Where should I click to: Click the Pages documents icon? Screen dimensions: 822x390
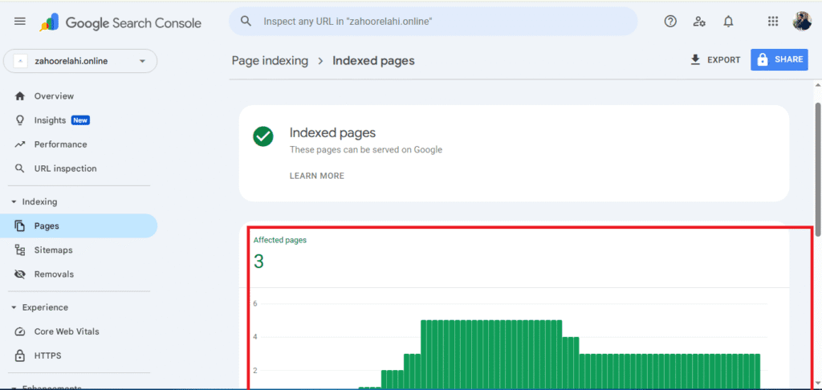(20, 226)
